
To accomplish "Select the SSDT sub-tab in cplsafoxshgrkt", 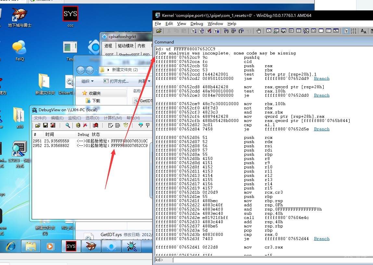I will pos(109,54).
